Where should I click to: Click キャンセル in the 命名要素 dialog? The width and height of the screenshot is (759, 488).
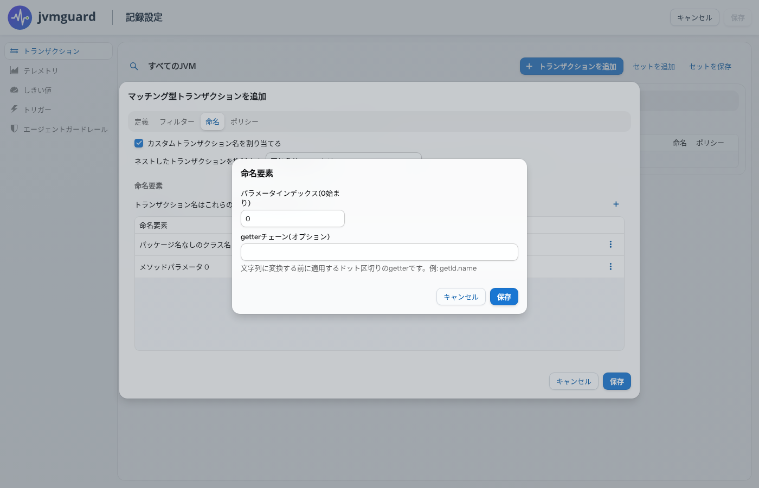click(x=461, y=297)
